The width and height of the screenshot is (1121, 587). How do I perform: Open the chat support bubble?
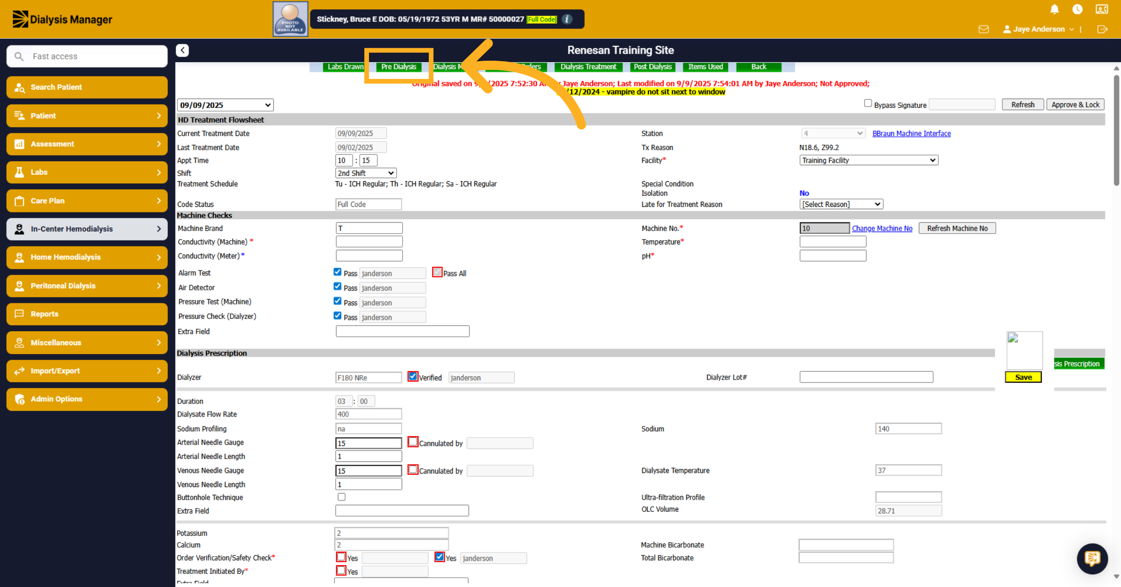pyautogui.click(x=1092, y=559)
